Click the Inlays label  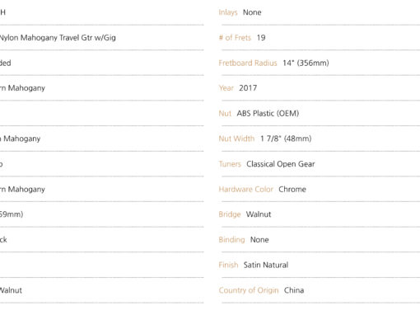pyautogui.click(x=228, y=12)
